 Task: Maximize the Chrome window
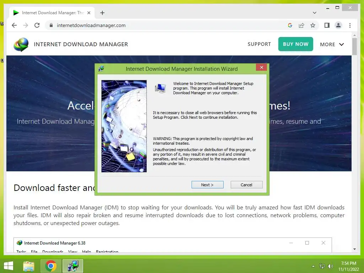[337, 8]
